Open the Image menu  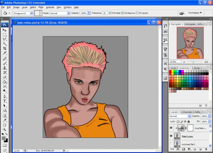[16, 7]
